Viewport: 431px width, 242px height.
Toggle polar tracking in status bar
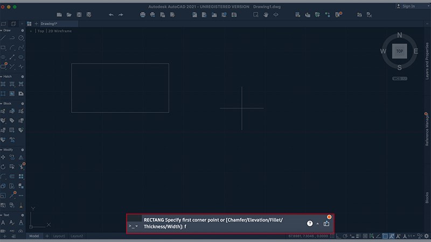pyautogui.click(x=345, y=236)
